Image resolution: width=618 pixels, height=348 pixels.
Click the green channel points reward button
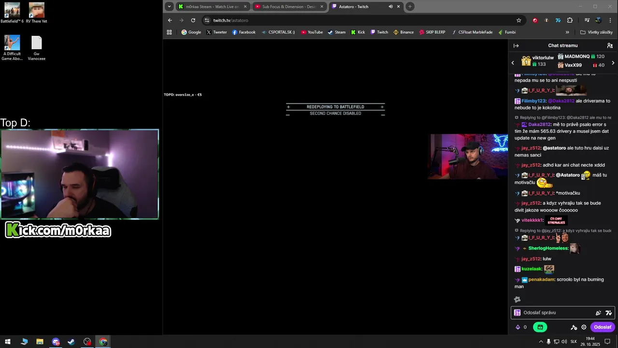540,327
